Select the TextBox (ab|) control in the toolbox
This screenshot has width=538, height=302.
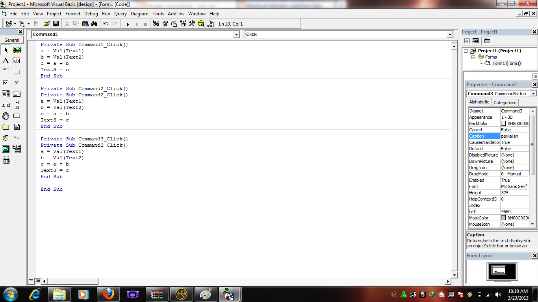17,61
